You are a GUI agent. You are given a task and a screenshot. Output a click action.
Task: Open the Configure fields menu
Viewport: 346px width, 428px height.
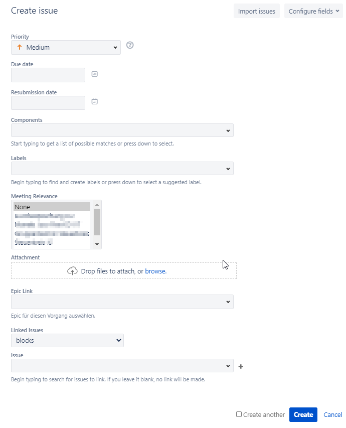[313, 11]
